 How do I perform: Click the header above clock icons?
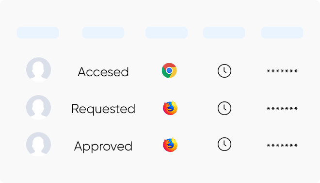224,33
